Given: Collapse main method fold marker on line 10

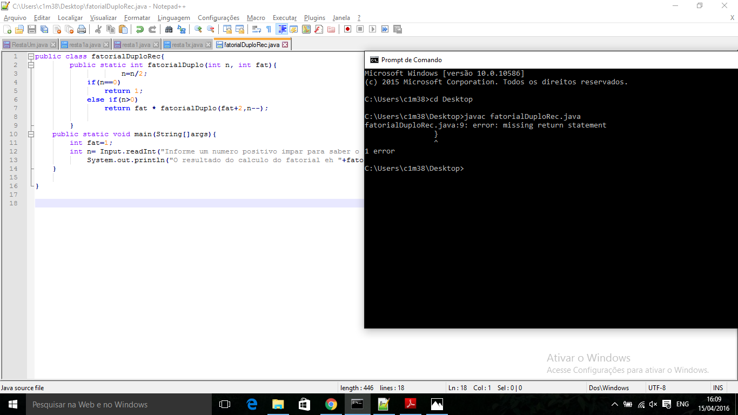Looking at the screenshot, I should 31,134.
